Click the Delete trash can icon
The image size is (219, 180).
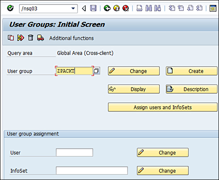click(31, 38)
